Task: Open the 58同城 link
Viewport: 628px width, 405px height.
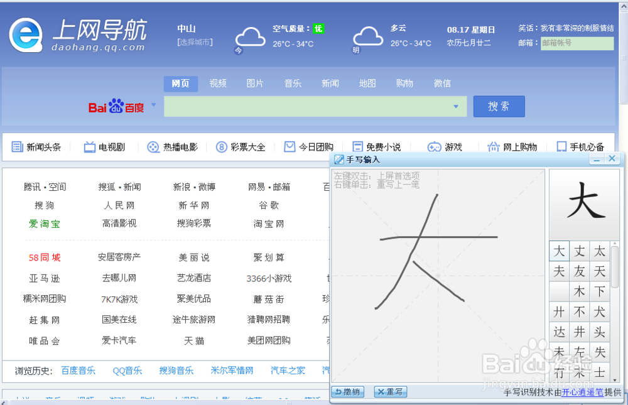Action: click(x=45, y=257)
